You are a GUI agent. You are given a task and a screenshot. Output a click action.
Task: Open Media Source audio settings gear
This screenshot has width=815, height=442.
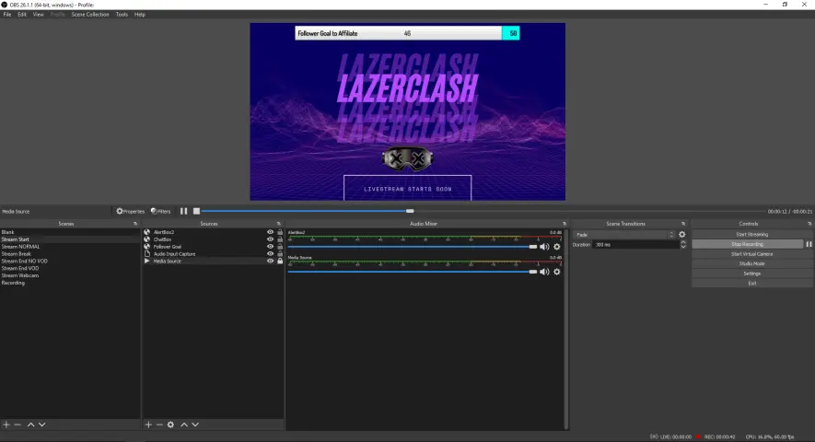pos(557,272)
